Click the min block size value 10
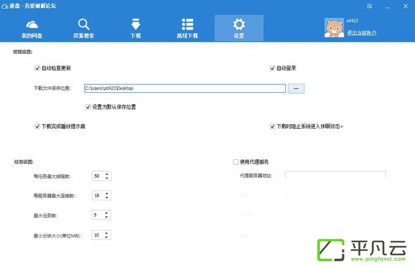This screenshot has height=267, width=415. tap(96, 235)
